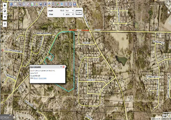This screenshot has height=120, width=171.
Task: Click the parcel ID popup title
Action: [36, 67]
